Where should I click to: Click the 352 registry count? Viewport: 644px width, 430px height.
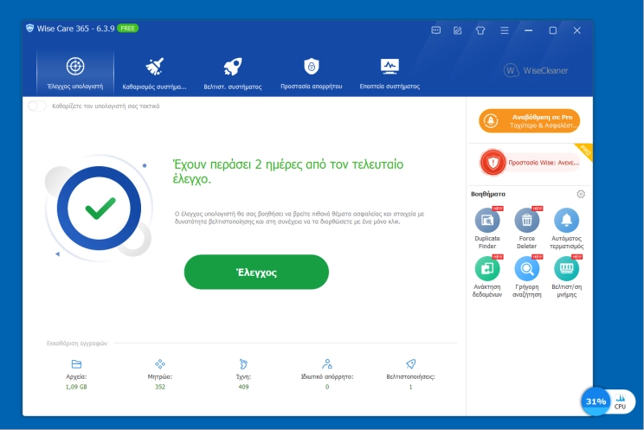[x=160, y=387]
